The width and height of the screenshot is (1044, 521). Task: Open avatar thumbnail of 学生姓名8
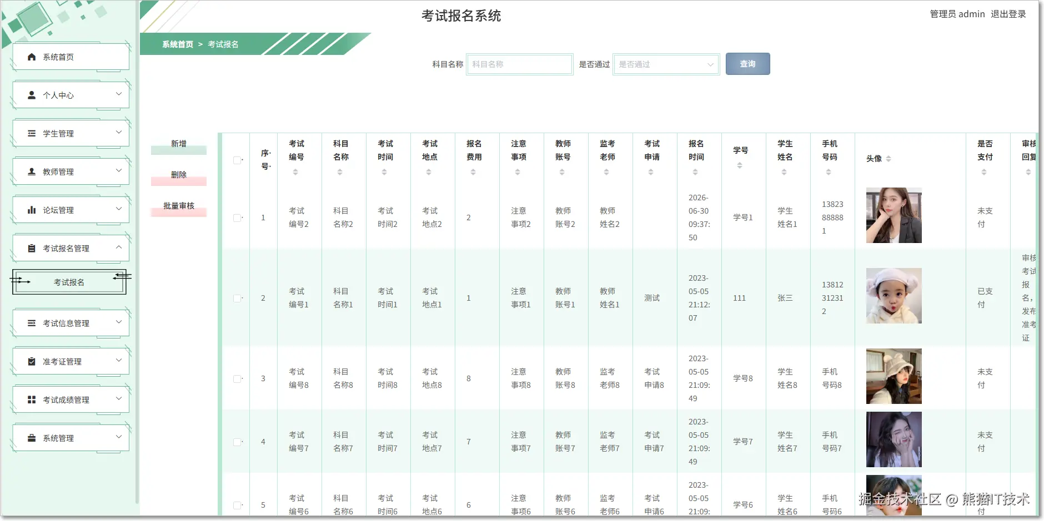(894, 376)
